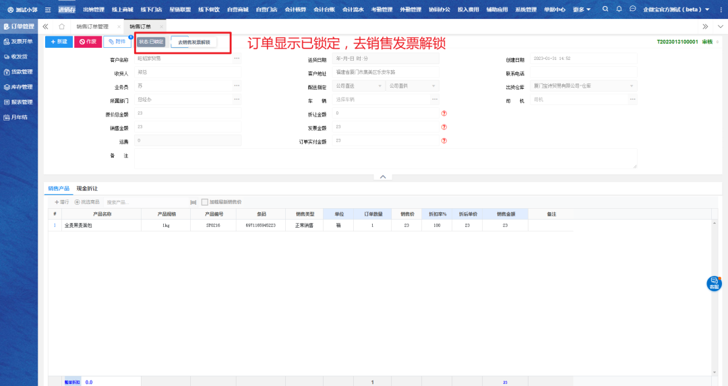Image resolution: width=728 pixels, height=386 pixels.
Task: Click the barcode scan icon near search box
Action: 193,202
